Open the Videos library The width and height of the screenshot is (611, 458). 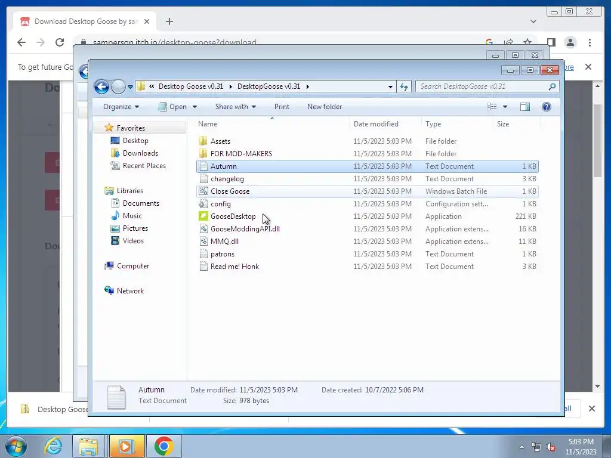pos(133,241)
